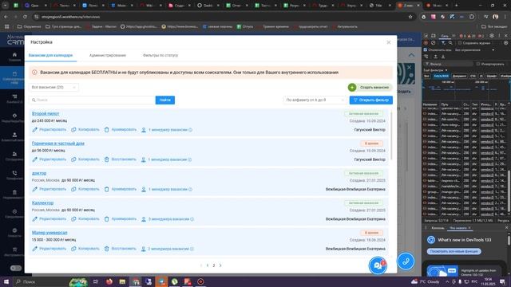Toggle DevTools 'Инвертировать' checkbox

point(478,64)
